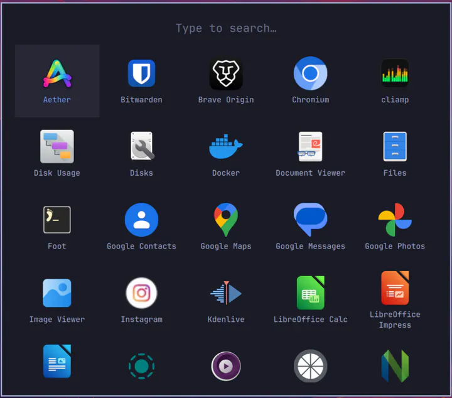Viewport: 452px width, 398px height.
Task: Click the Chromium label
Action: tap(311, 100)
